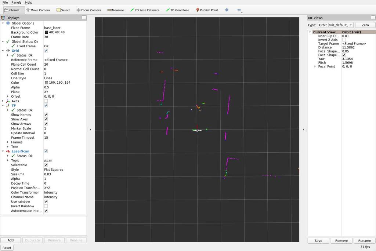Toggle the LaserScan display checkbox
This screenshot has height=251, width=376.
coord(46,151)
